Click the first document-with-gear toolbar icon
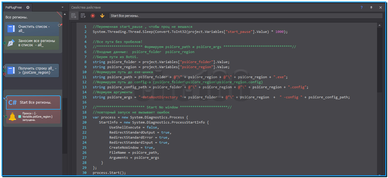The image size is (388, 178). pyautogui.click(x=74, y=16)
